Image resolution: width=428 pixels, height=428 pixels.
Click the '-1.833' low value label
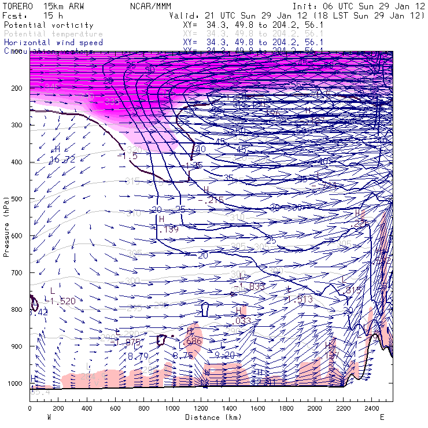point(249,286)
